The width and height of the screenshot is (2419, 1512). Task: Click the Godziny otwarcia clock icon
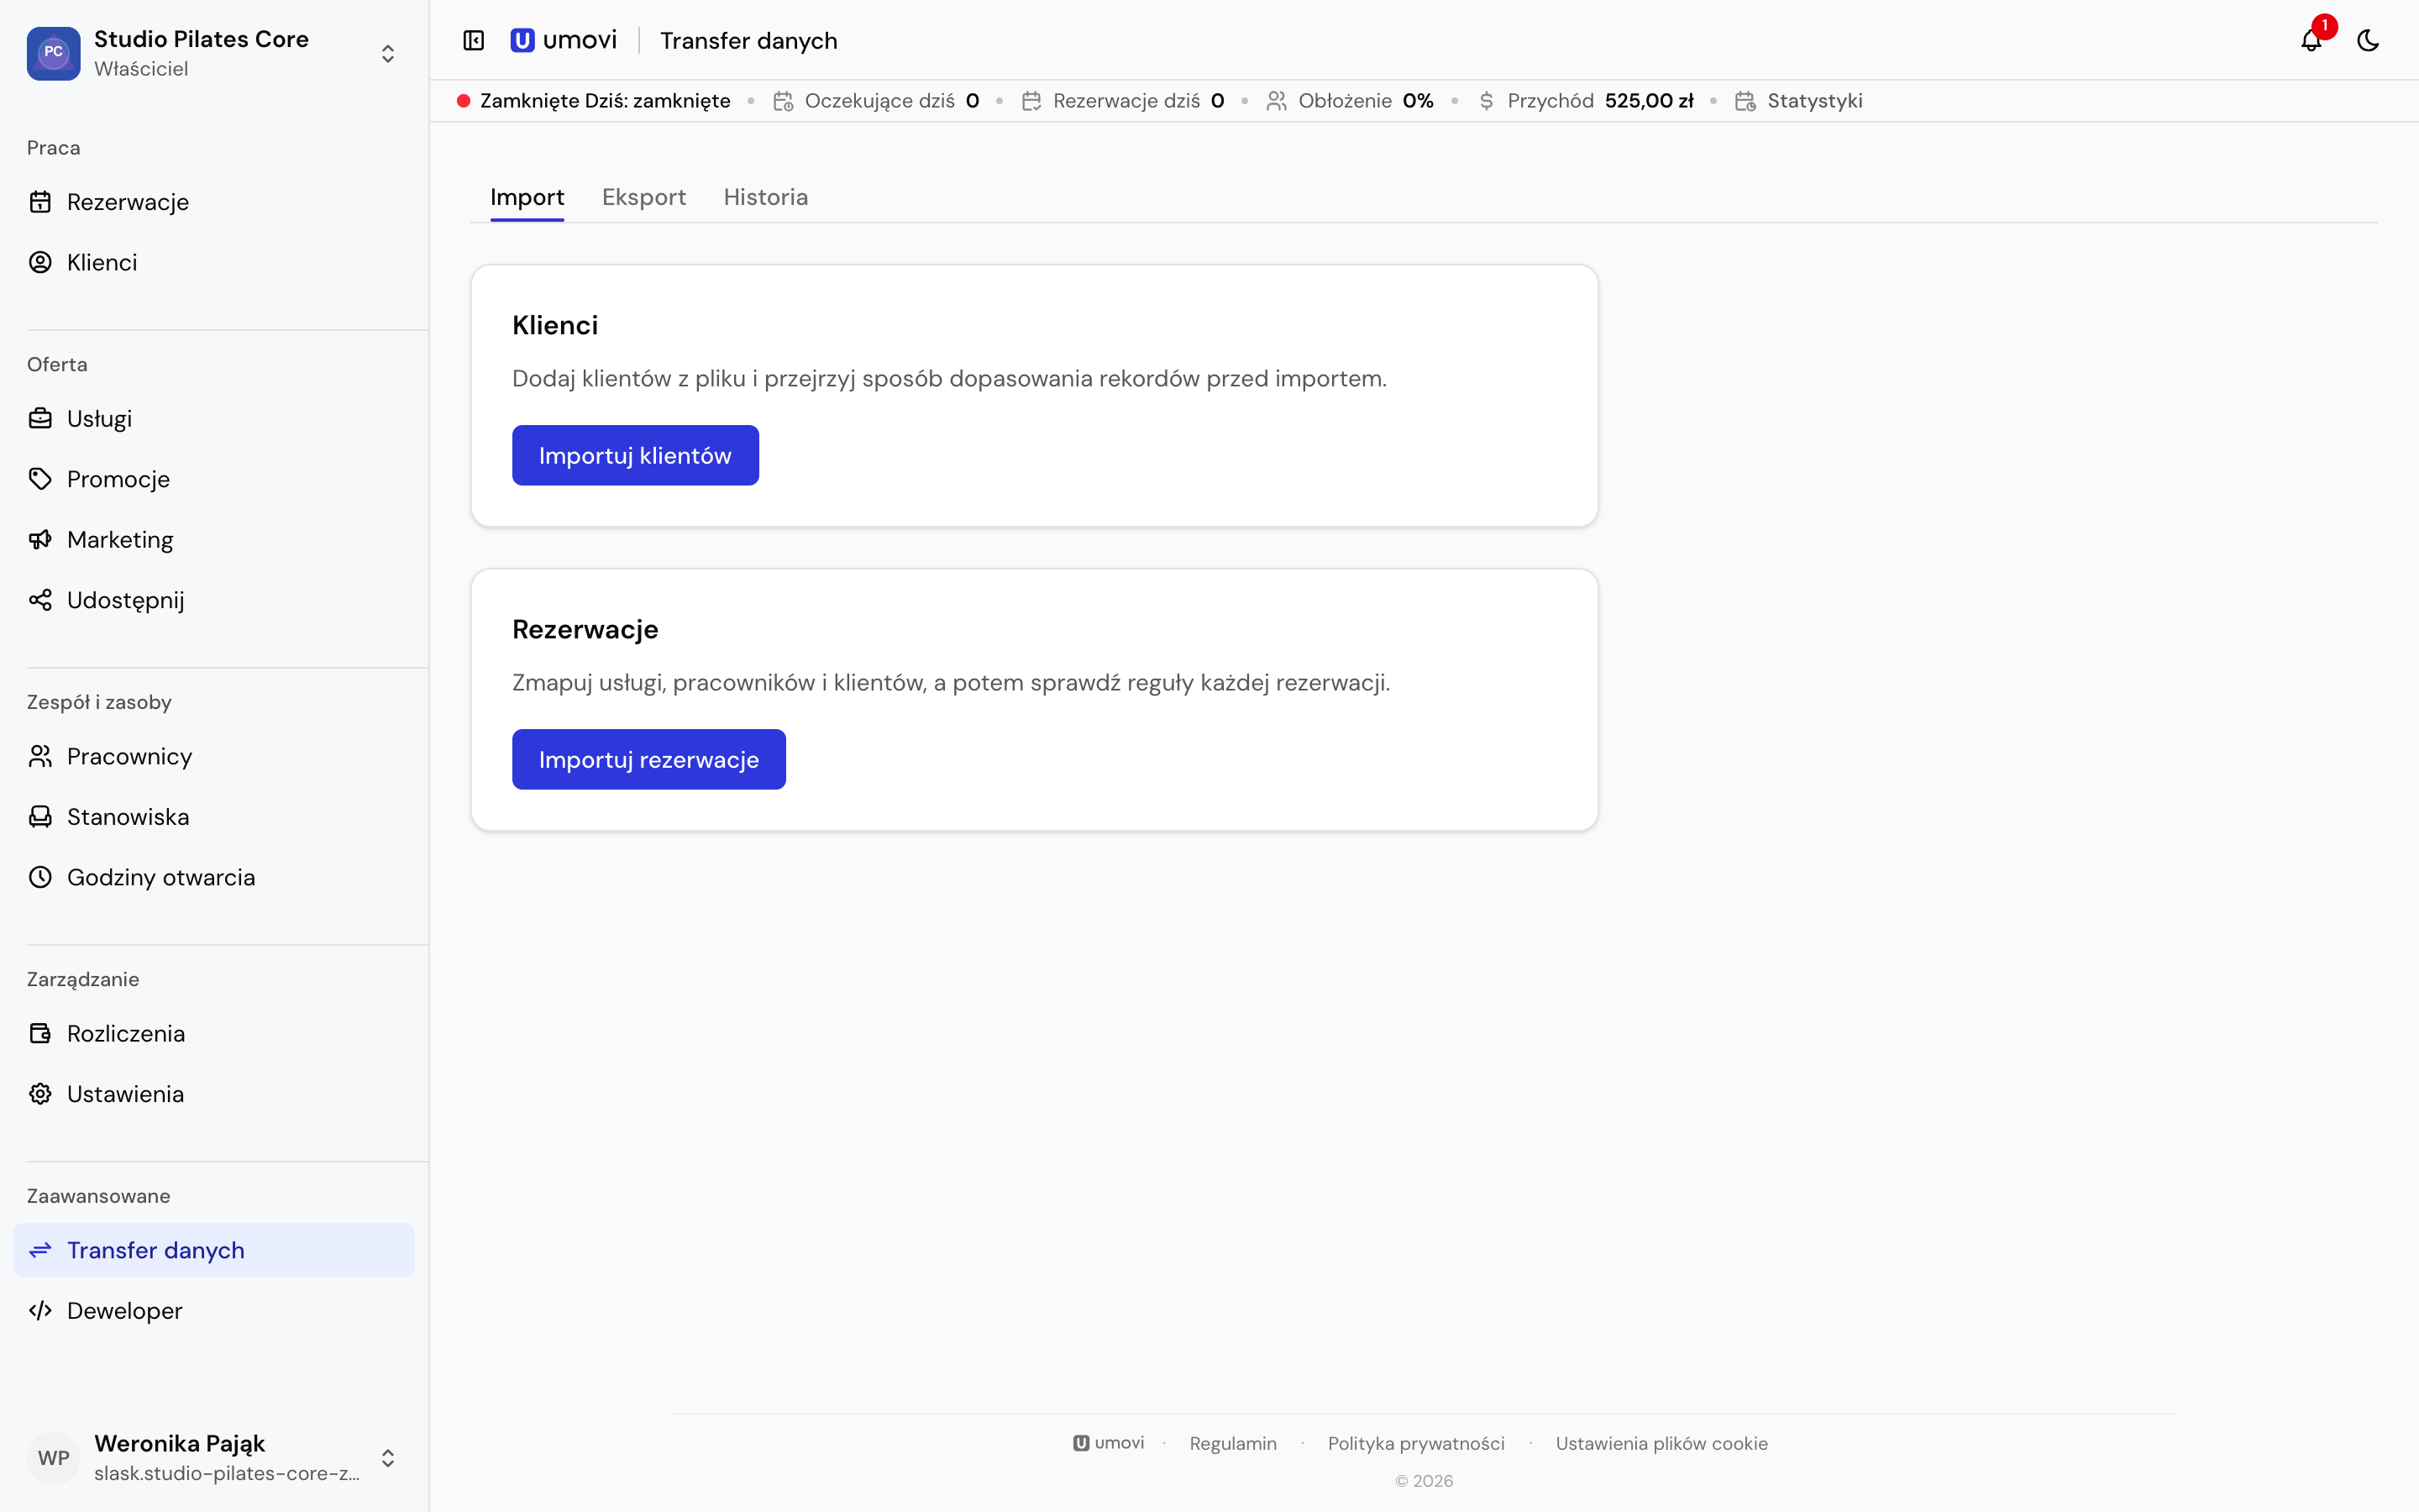click(40, 877)
